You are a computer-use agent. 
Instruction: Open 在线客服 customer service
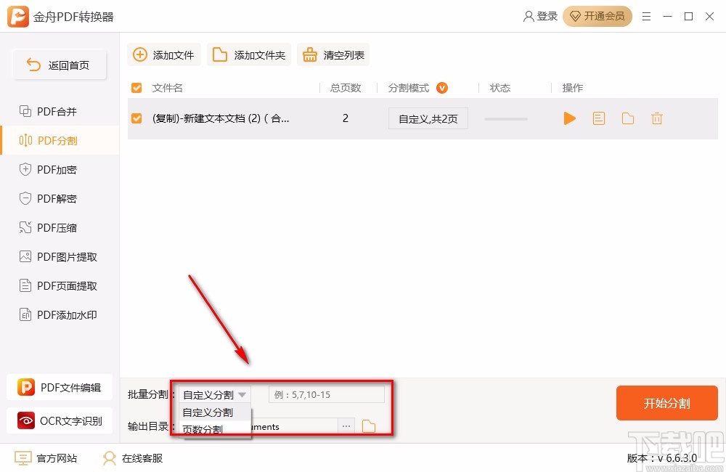pos(131,458)
